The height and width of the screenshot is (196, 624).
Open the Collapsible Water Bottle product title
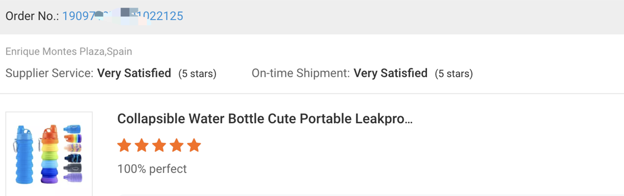click(x=265, y=119)
